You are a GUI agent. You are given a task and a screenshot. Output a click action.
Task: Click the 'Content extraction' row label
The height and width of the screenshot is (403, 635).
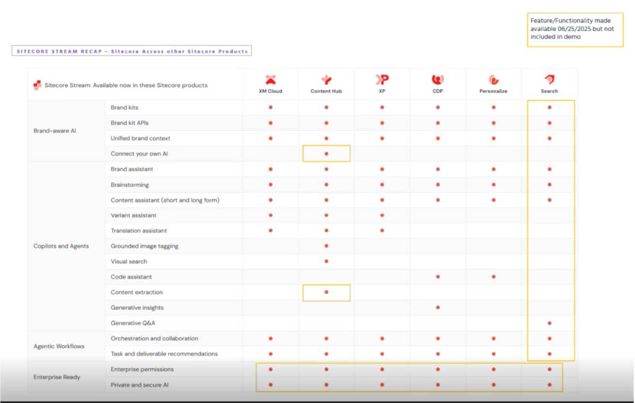(x=136, y=292)
